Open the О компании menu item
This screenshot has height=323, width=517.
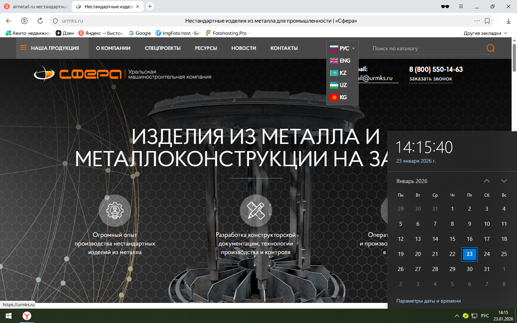[113, 48]
